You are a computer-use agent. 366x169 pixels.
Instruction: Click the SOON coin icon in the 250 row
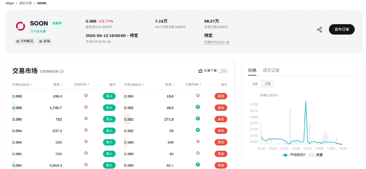pos(86,153)
